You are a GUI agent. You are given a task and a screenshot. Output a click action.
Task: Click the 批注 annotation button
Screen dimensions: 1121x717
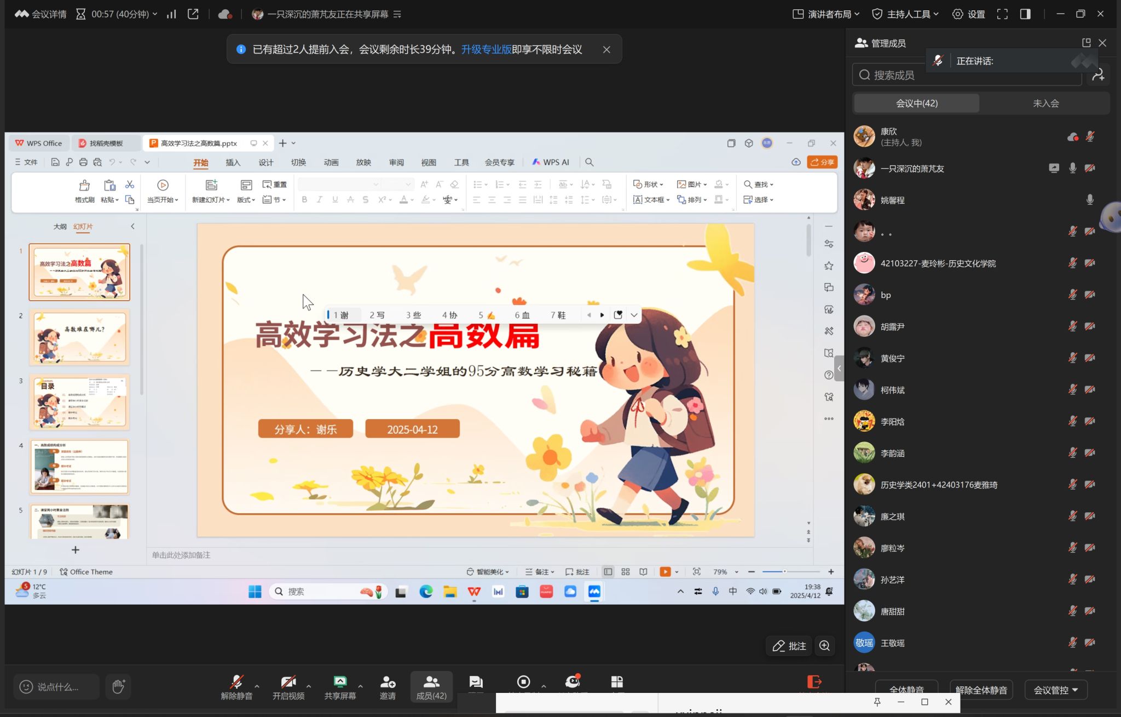[x=789, y=646]
